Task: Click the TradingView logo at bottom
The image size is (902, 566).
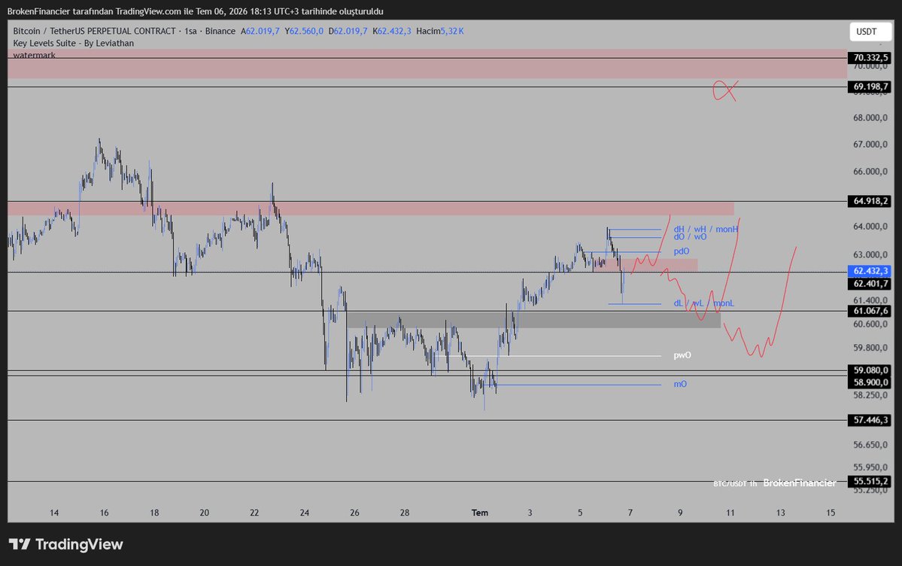Action: [66, 544]
